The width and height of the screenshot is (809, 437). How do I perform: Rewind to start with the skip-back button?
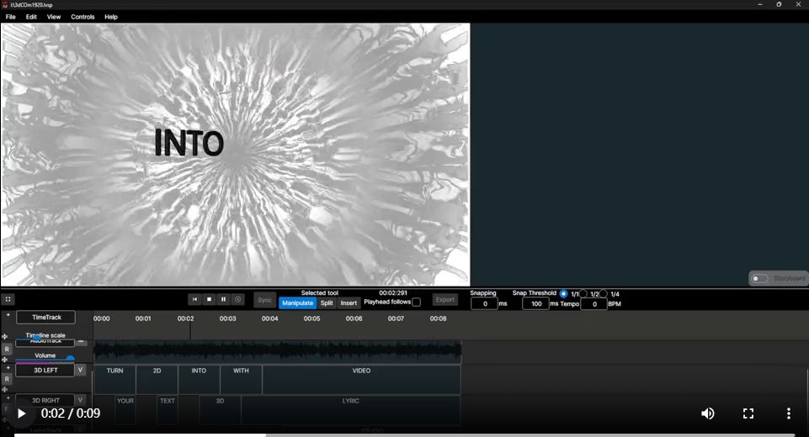pyautogui.click(x=194, y=299)
